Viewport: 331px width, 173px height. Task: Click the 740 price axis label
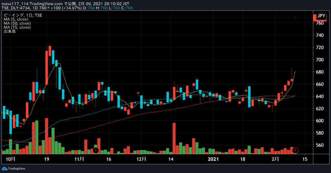coord(320,35)
